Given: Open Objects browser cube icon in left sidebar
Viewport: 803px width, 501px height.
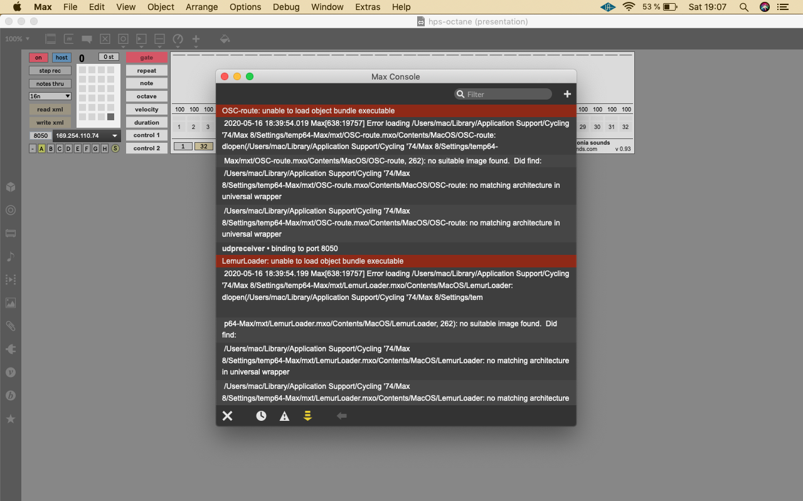Looking at the screenshot, I should (11, 187).
